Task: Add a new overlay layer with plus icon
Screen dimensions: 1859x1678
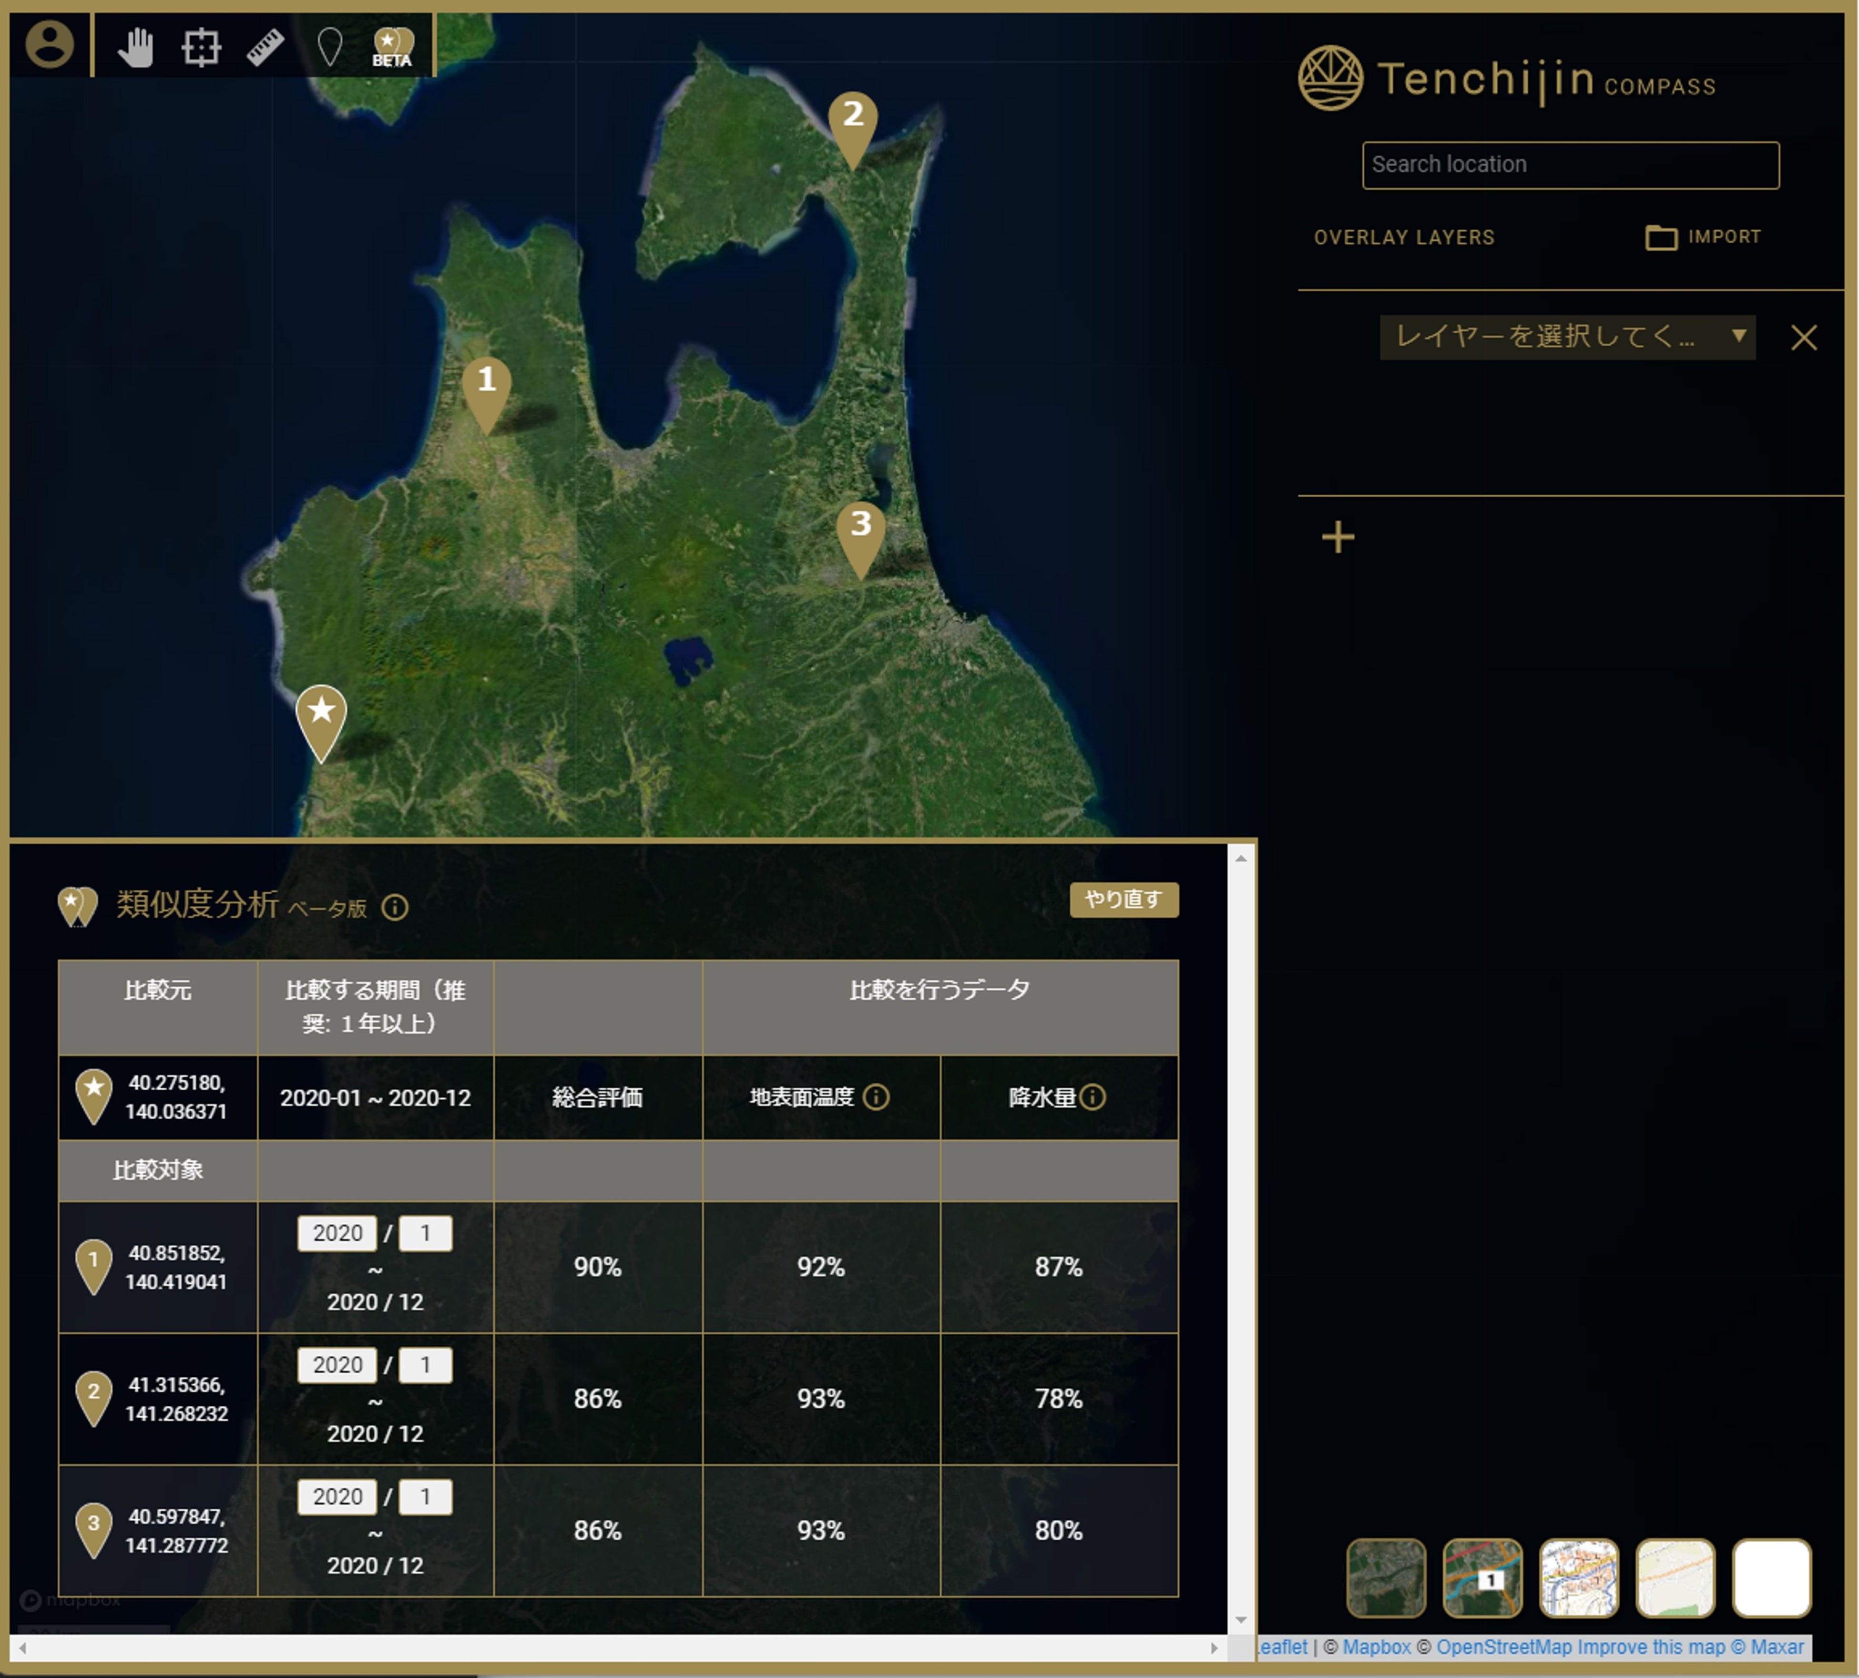Action: click(x=1338, y=537)
